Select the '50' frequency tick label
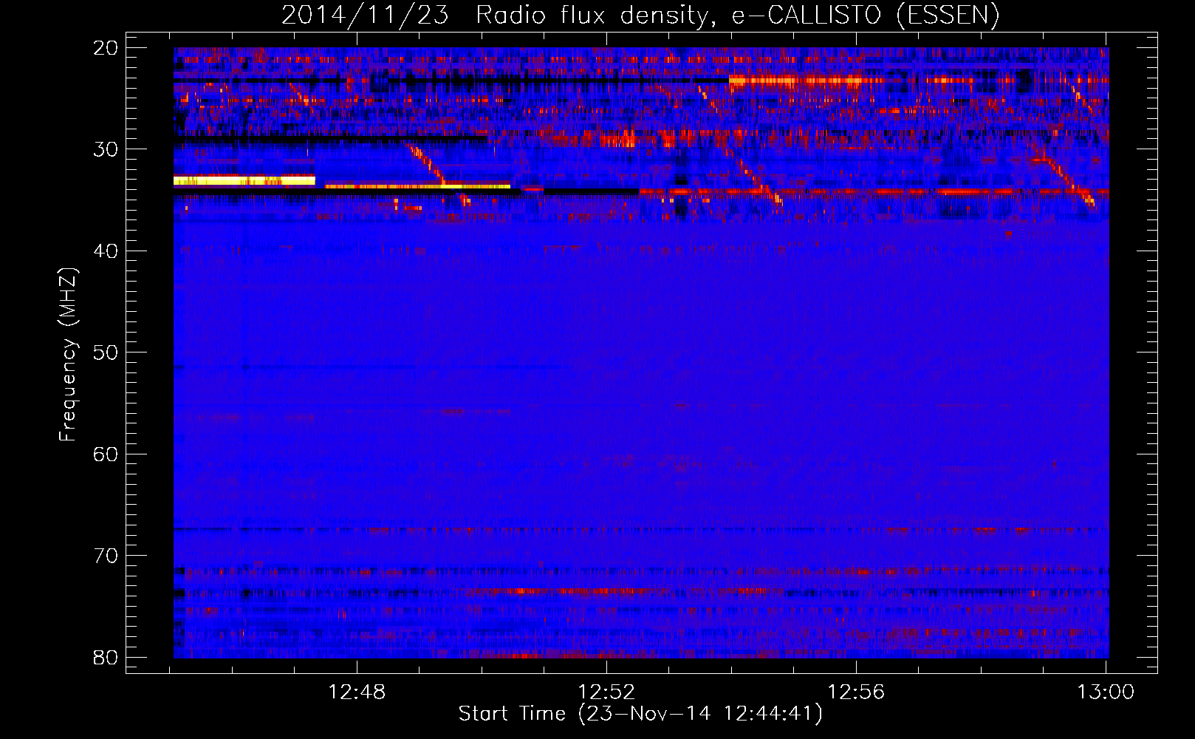Image resolution: width=1195 pixels, height=739 pixels. 106,353
